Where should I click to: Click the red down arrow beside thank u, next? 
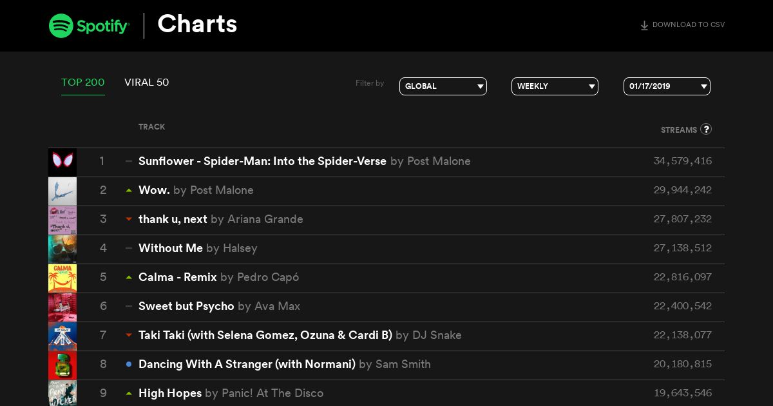click(x=129, y=219)
